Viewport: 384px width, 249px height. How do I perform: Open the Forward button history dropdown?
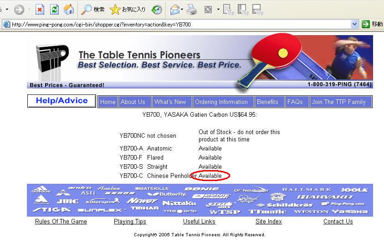coord(29,10)
